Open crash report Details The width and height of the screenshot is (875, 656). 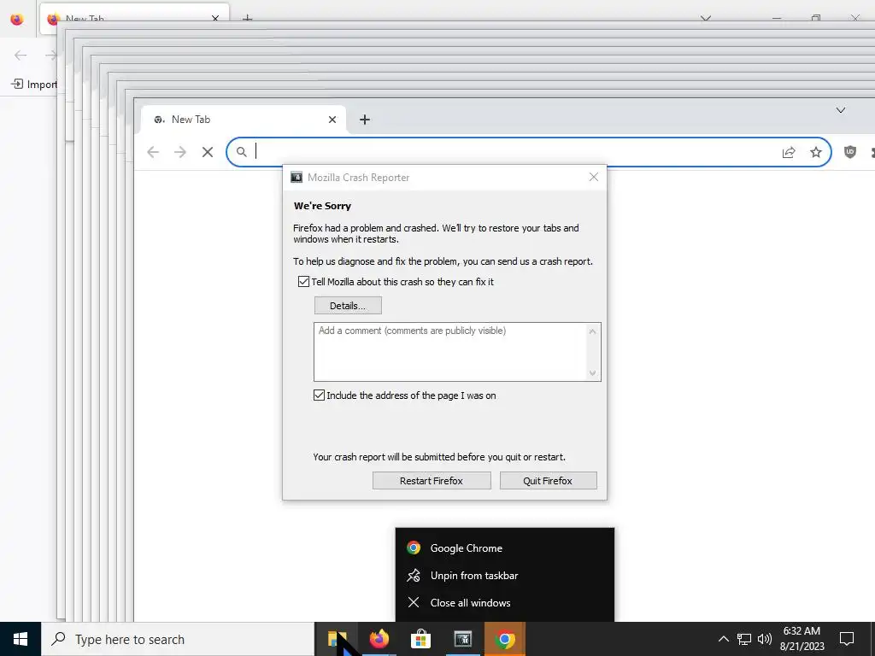348,306
